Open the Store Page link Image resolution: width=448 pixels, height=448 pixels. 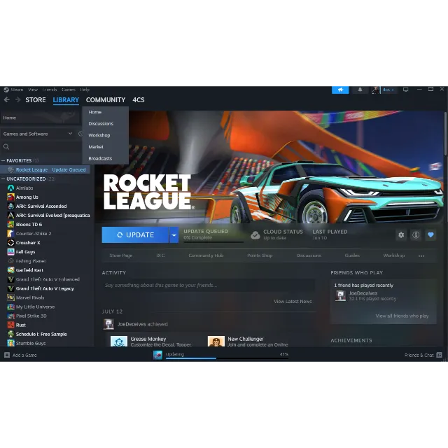(121, 255)
